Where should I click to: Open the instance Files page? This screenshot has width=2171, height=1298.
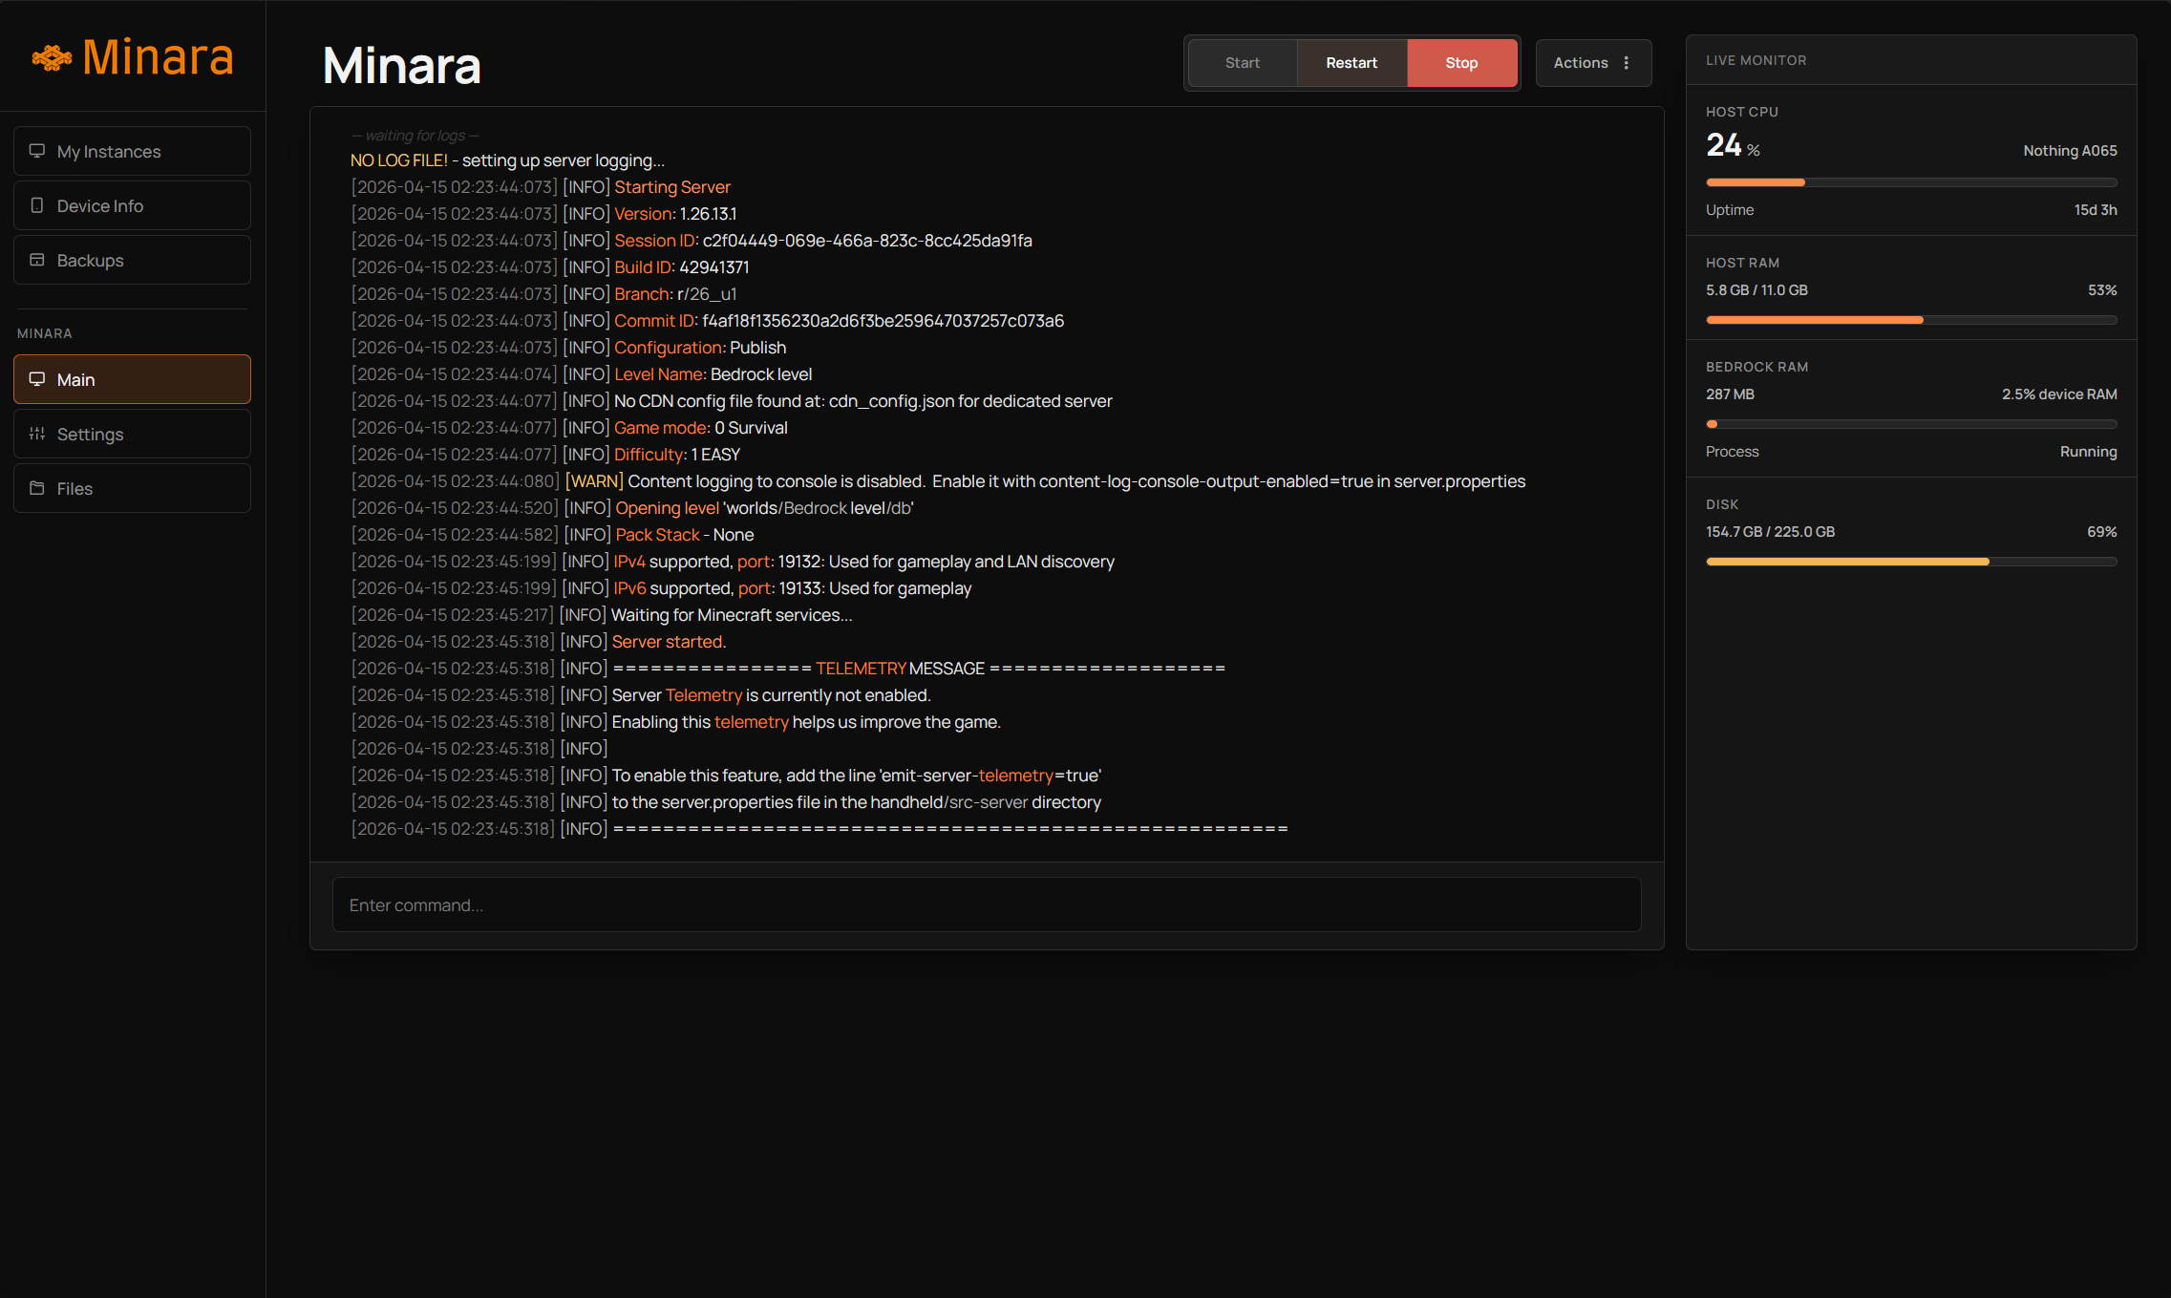(x=132, y=488)
